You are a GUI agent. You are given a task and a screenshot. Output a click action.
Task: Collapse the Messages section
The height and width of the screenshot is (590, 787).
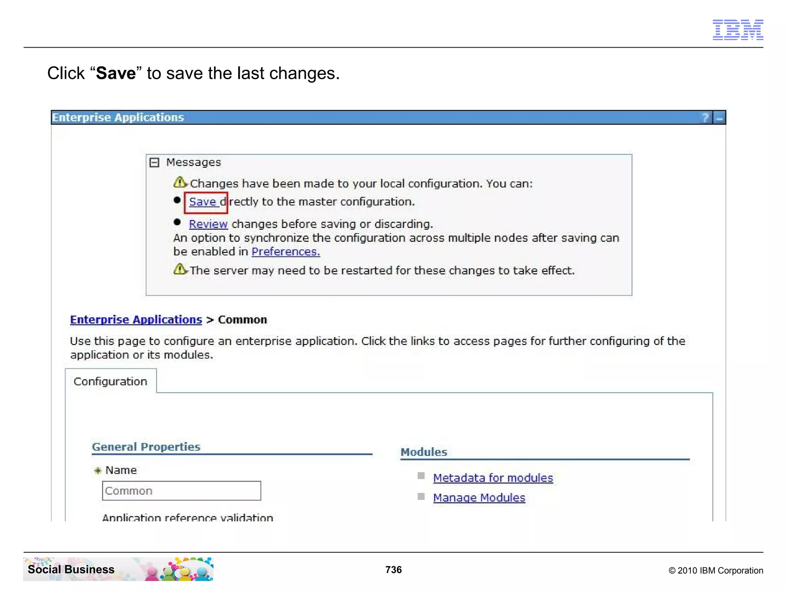[154, 162]
